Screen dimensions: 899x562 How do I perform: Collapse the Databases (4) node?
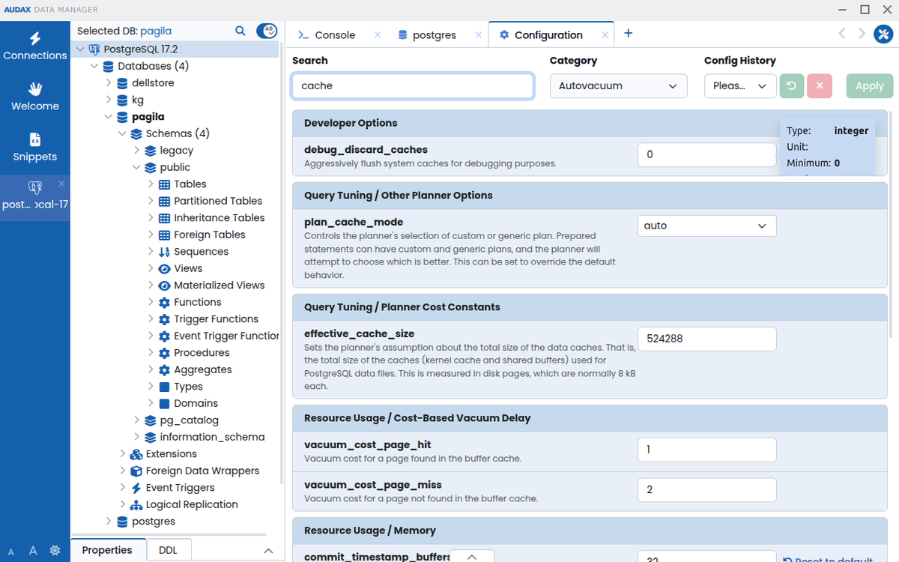point(94,66)
